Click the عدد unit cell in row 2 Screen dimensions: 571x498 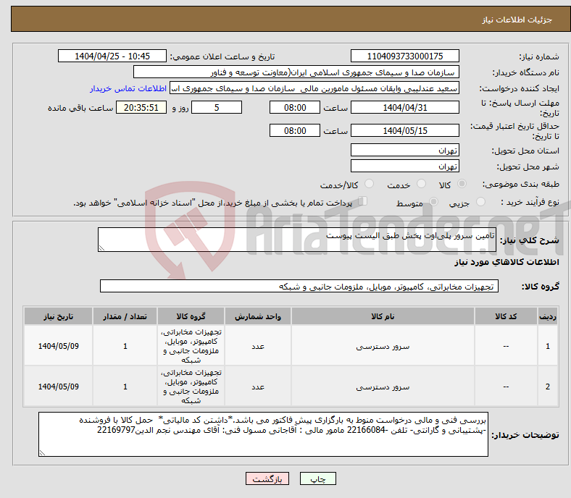[x=258, y=387]
